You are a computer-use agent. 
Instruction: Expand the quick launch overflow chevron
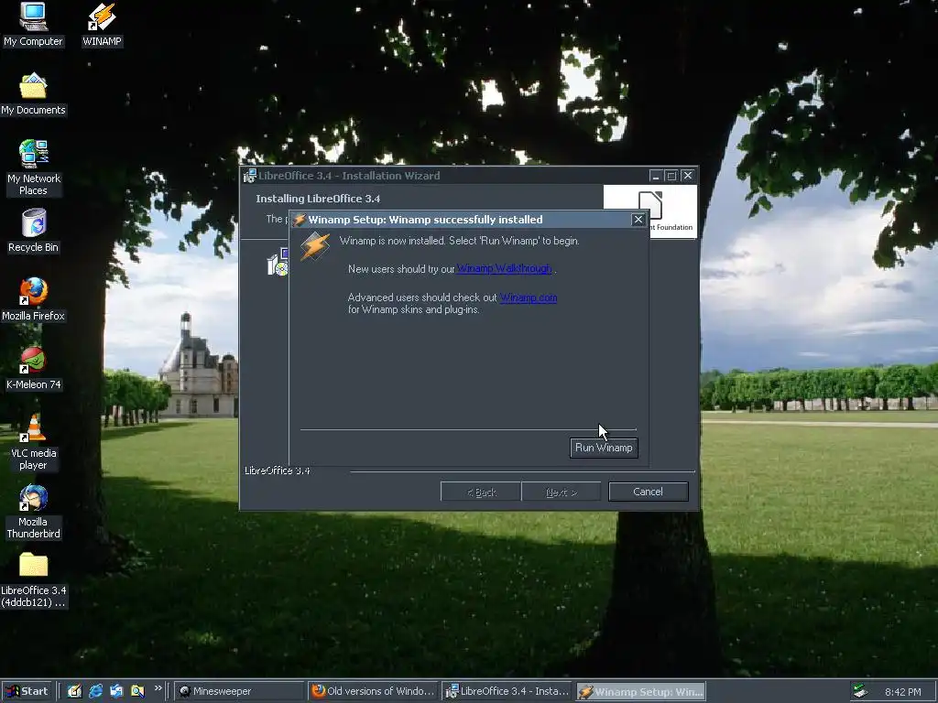(x=158, y=688)
